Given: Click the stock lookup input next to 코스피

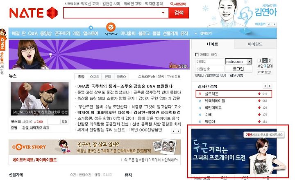Looking at the screenshot, I should coord(54,122).
